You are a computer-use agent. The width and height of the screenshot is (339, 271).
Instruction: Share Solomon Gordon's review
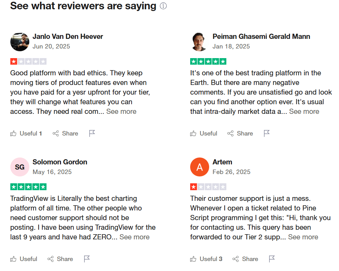[60, 259]
